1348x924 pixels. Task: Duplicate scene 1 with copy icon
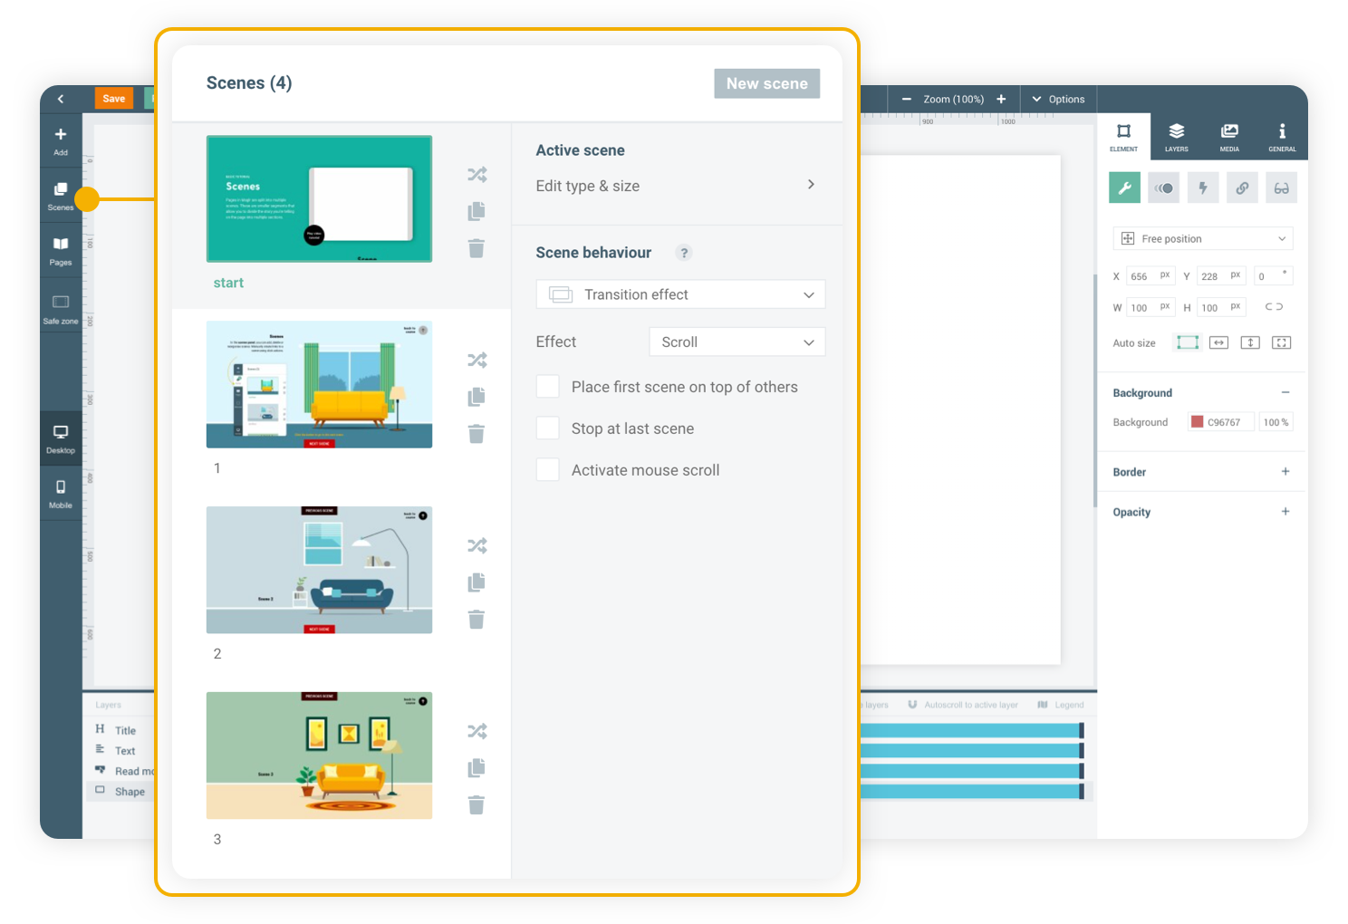pyautogui.click(x=477, y=397)
